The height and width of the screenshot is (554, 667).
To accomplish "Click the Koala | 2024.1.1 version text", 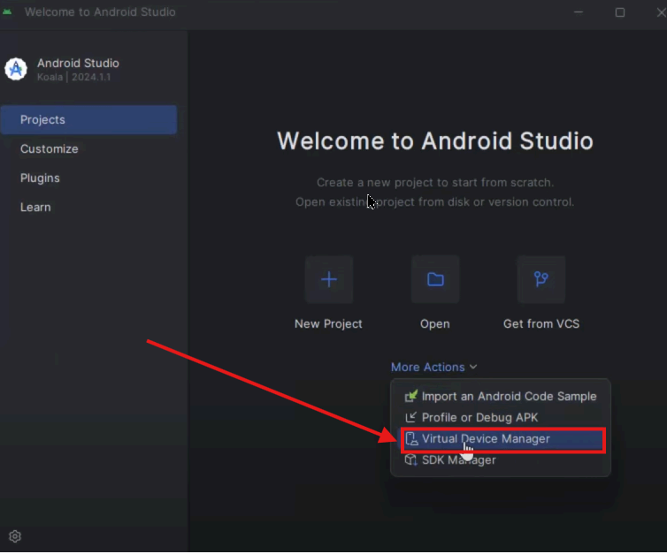I will (x=74, y=78).
